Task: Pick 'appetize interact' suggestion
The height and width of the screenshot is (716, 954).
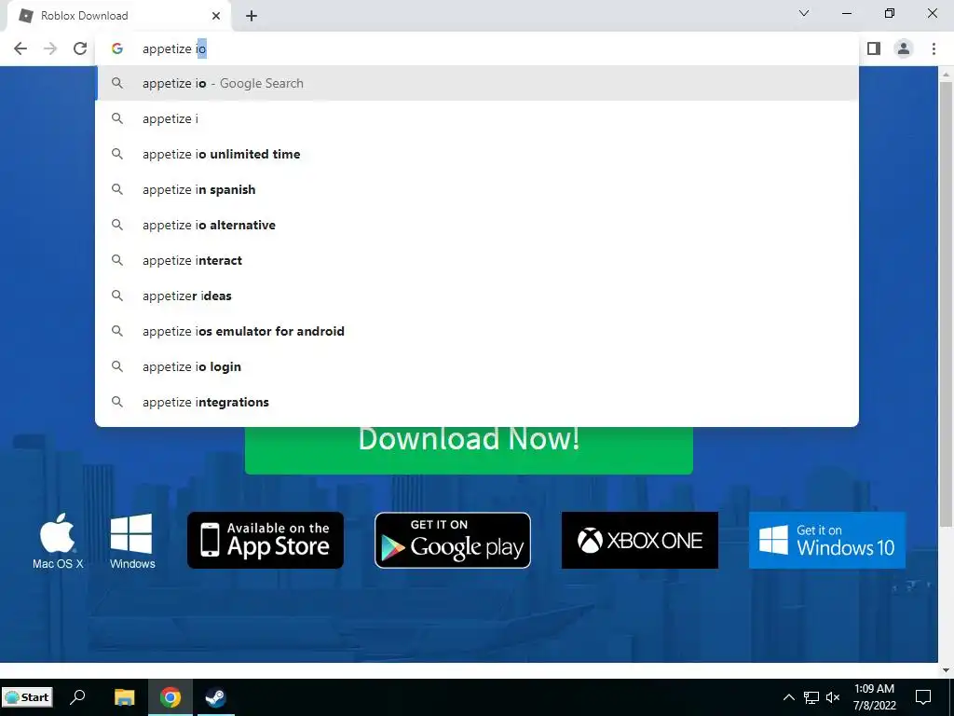Action: tap(477, 260)
